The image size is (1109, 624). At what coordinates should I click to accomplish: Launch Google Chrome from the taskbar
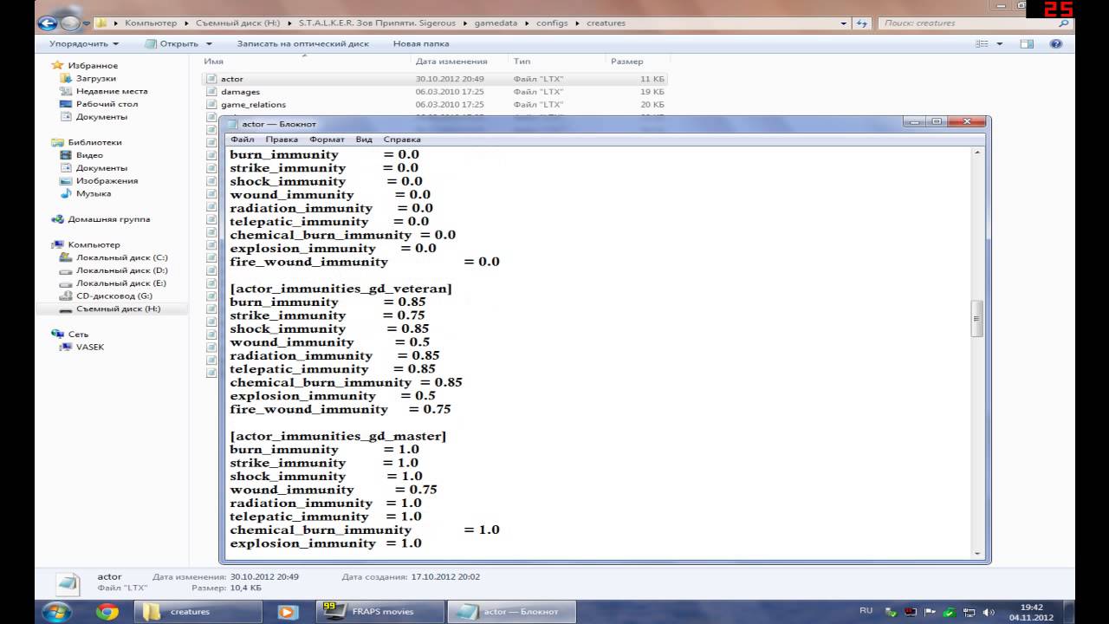point(107,612)
